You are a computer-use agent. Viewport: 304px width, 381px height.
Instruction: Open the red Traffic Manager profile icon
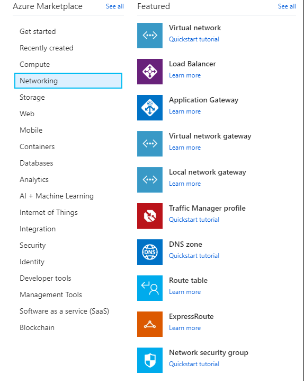tap(150, 216)
